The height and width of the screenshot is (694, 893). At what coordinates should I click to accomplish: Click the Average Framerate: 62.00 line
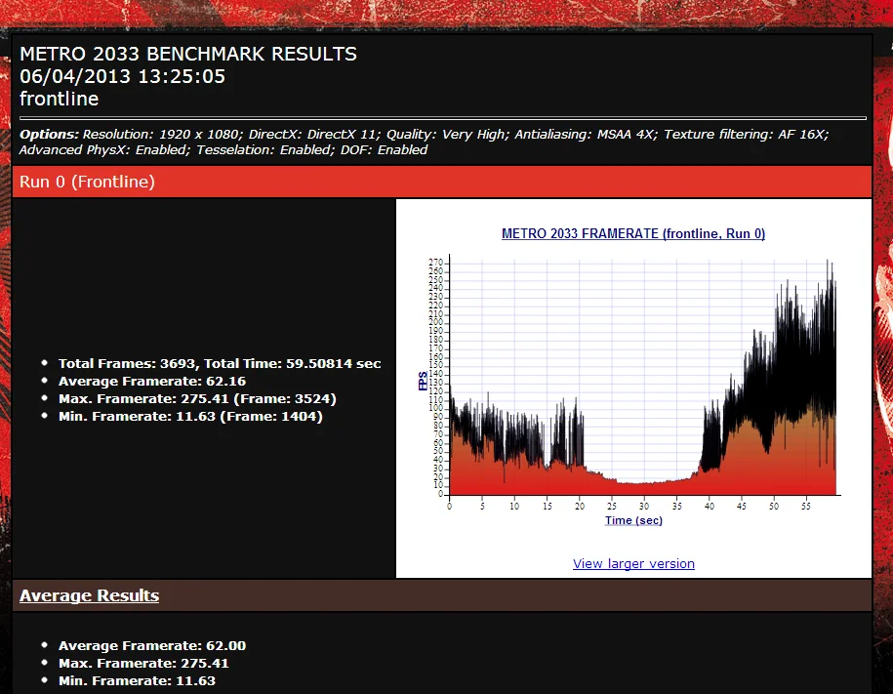(152, 645)
